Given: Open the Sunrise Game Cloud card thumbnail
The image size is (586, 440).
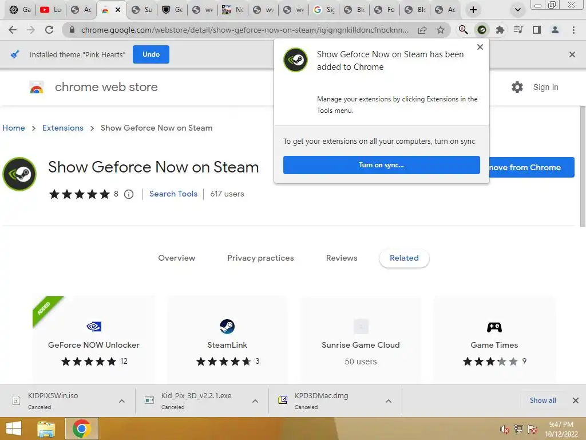Looking at the screenshot, I should [361, 327].
